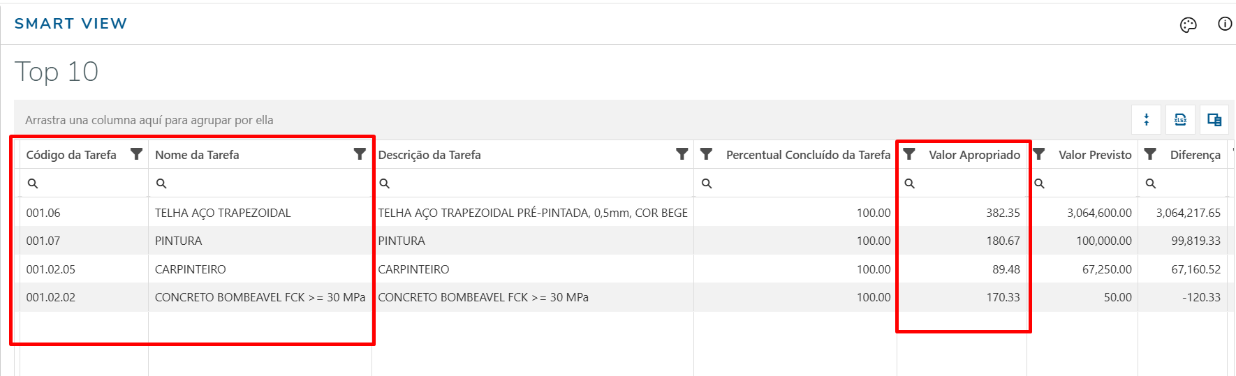This screenshot has width=1236, height=376.
Task: Select the row with code 001.02.05
Action: click(x=51, y=269)
